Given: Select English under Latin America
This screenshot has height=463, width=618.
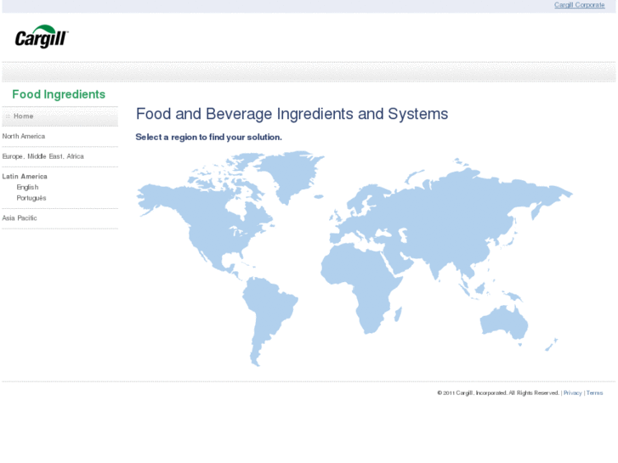Looking at the screenshot, I should (x=27, y=187).
